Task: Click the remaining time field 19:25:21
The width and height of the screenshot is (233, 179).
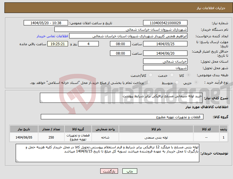Action: (x=58, y=44)
